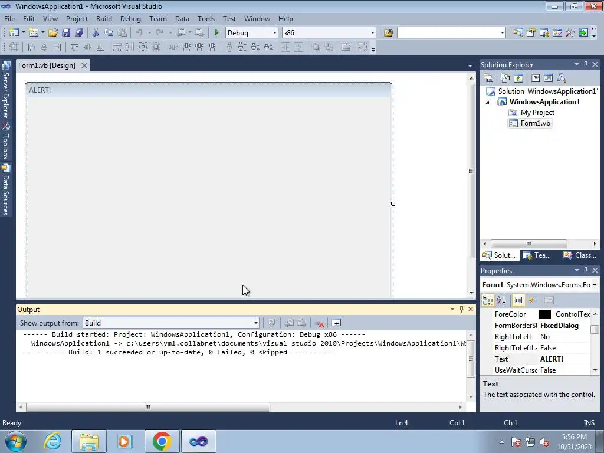Toggle Alphabetical sort in Properties panel

[x=501, y=300]
